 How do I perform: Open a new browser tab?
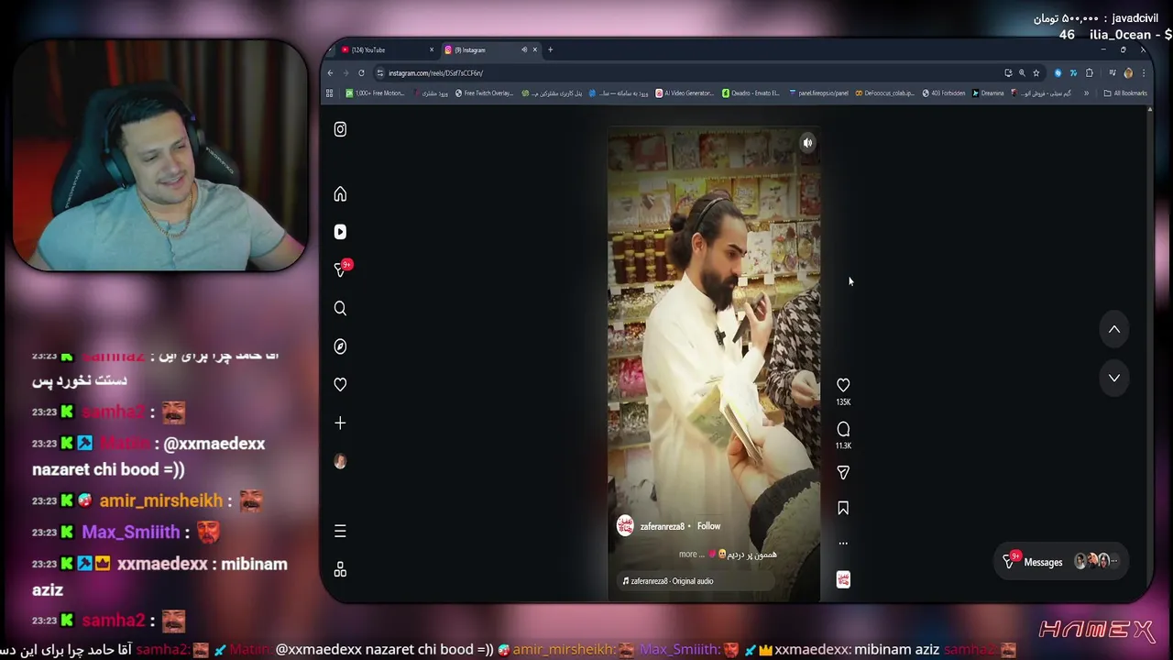[x=550, y=49]
